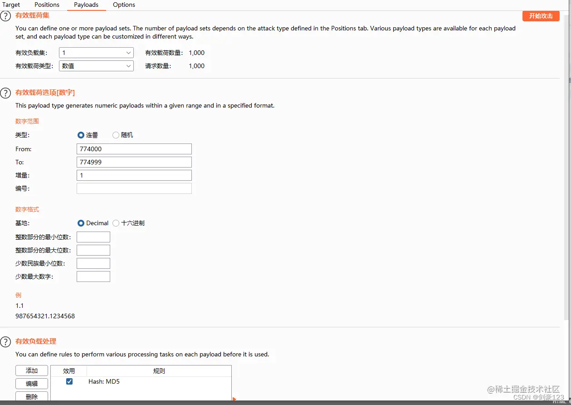Open help for 有效负载处理 section
Screen dimensions: 571x405
pyautogui.click(x=5, y=342)
